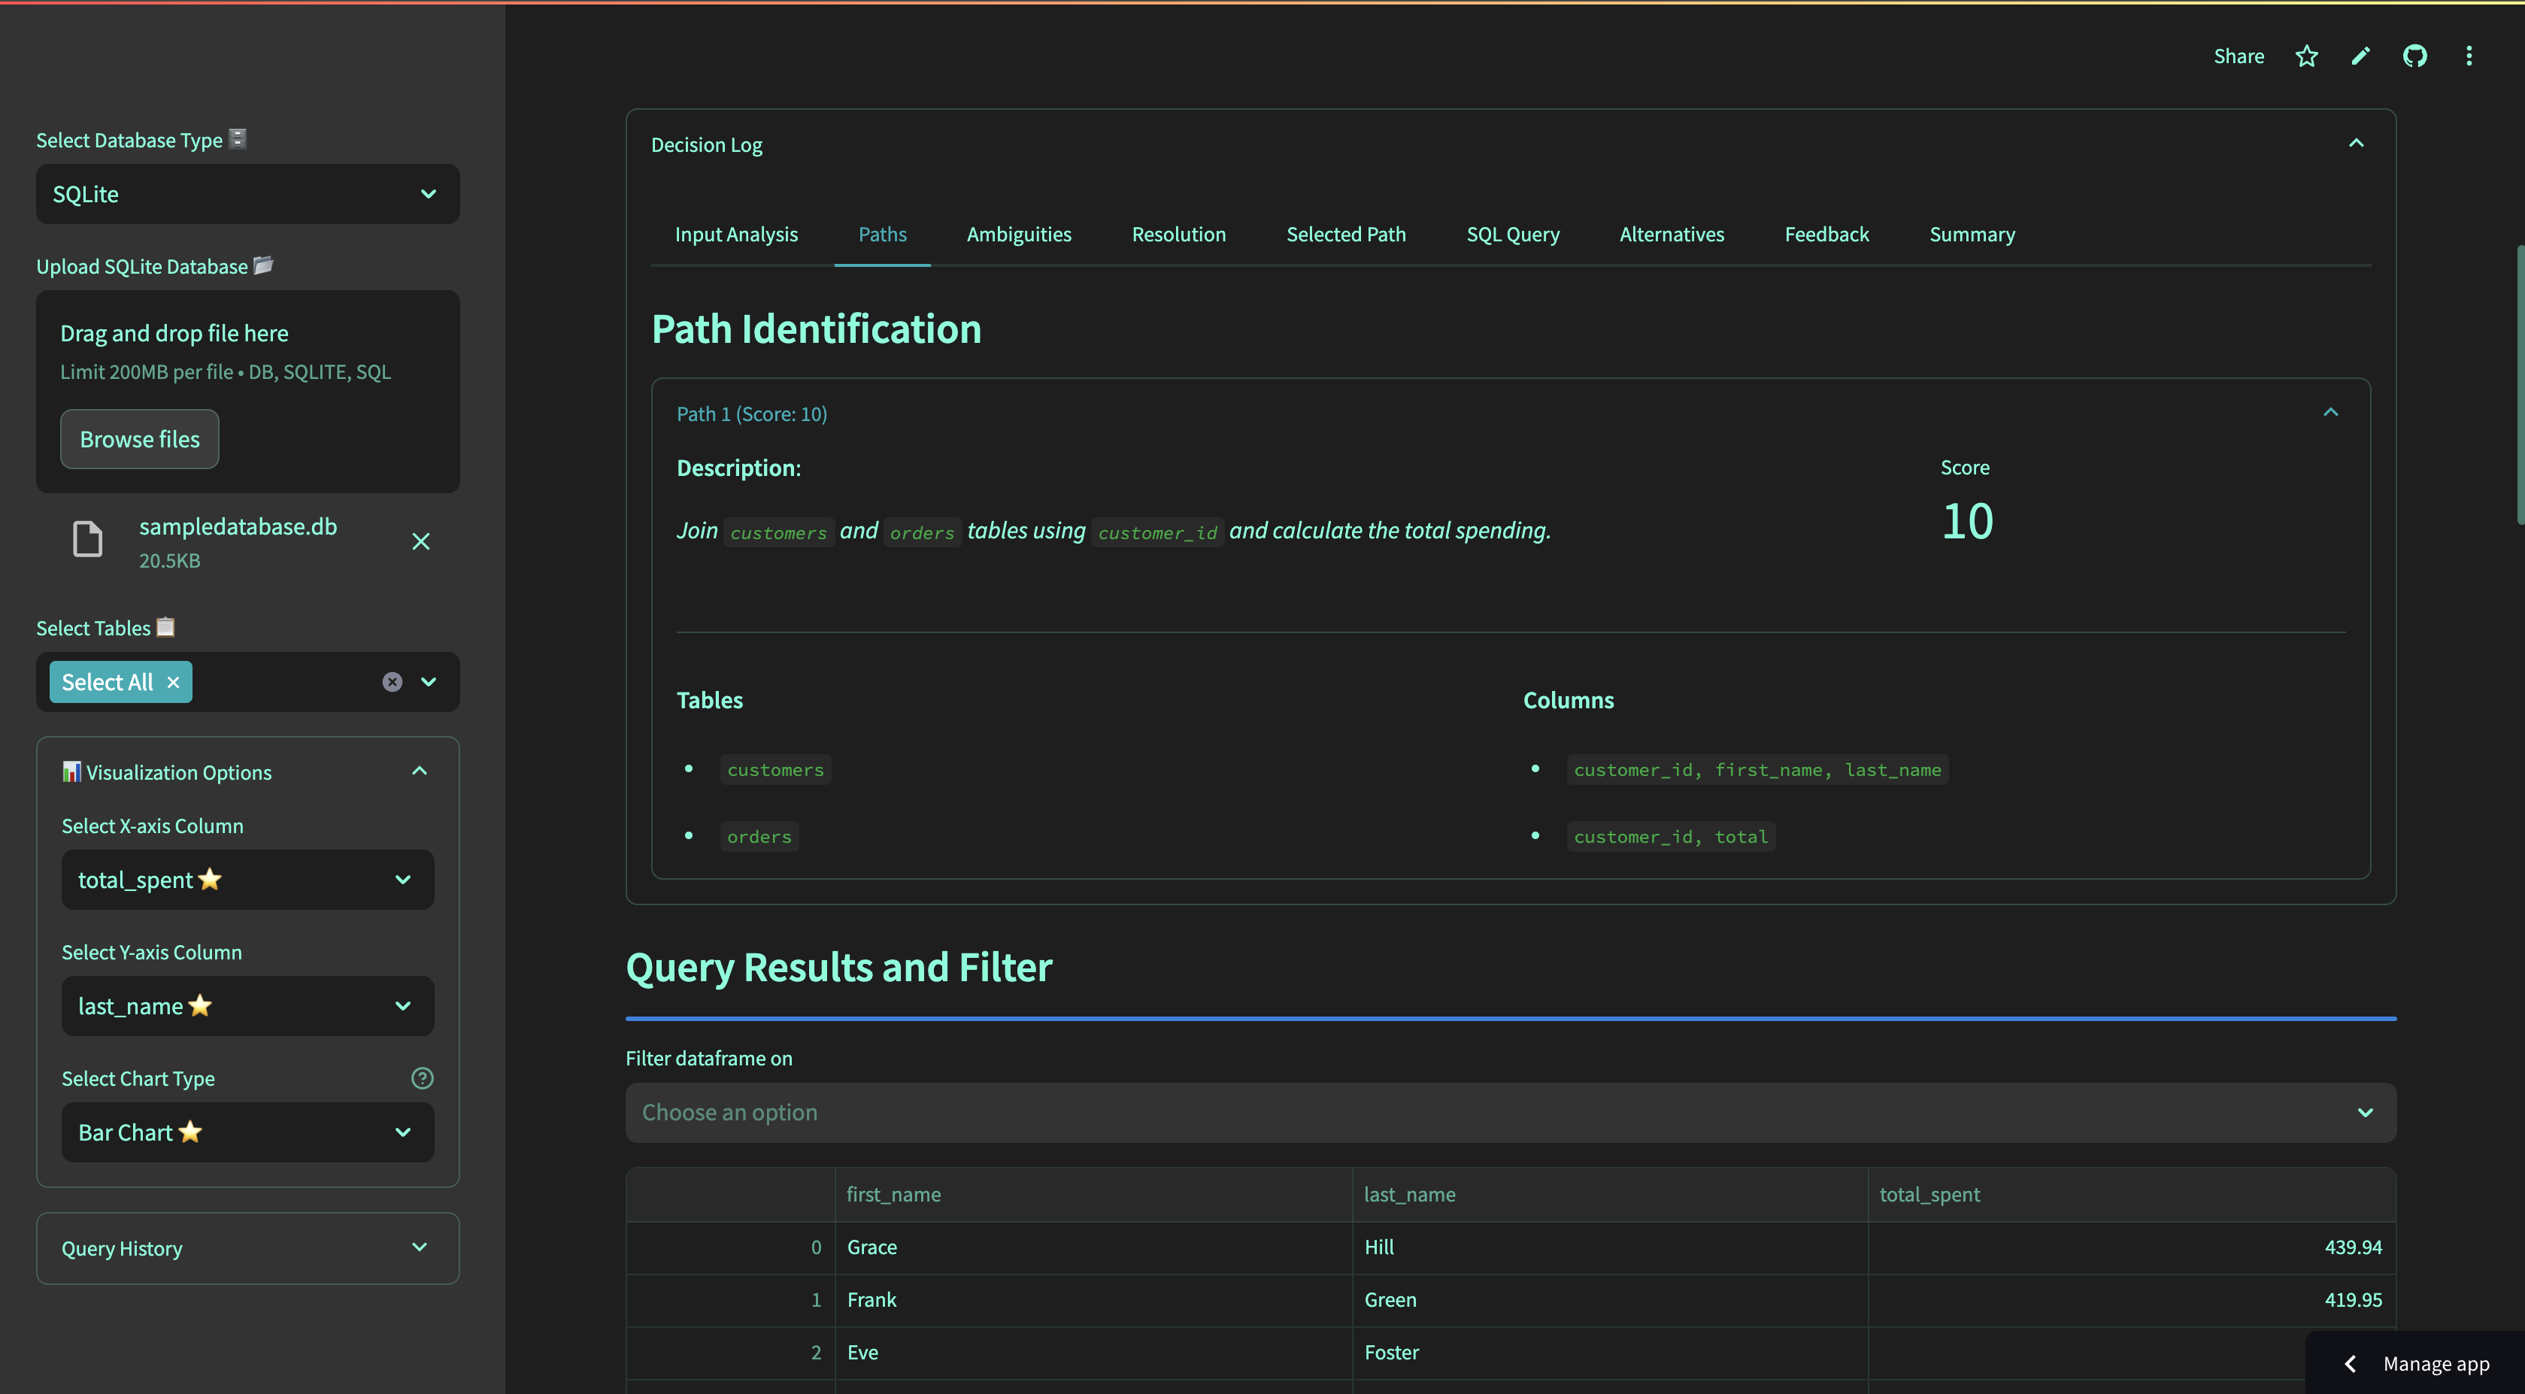
Task: Collapse the Decision Log panel
Action: [x=2355, y=143]
